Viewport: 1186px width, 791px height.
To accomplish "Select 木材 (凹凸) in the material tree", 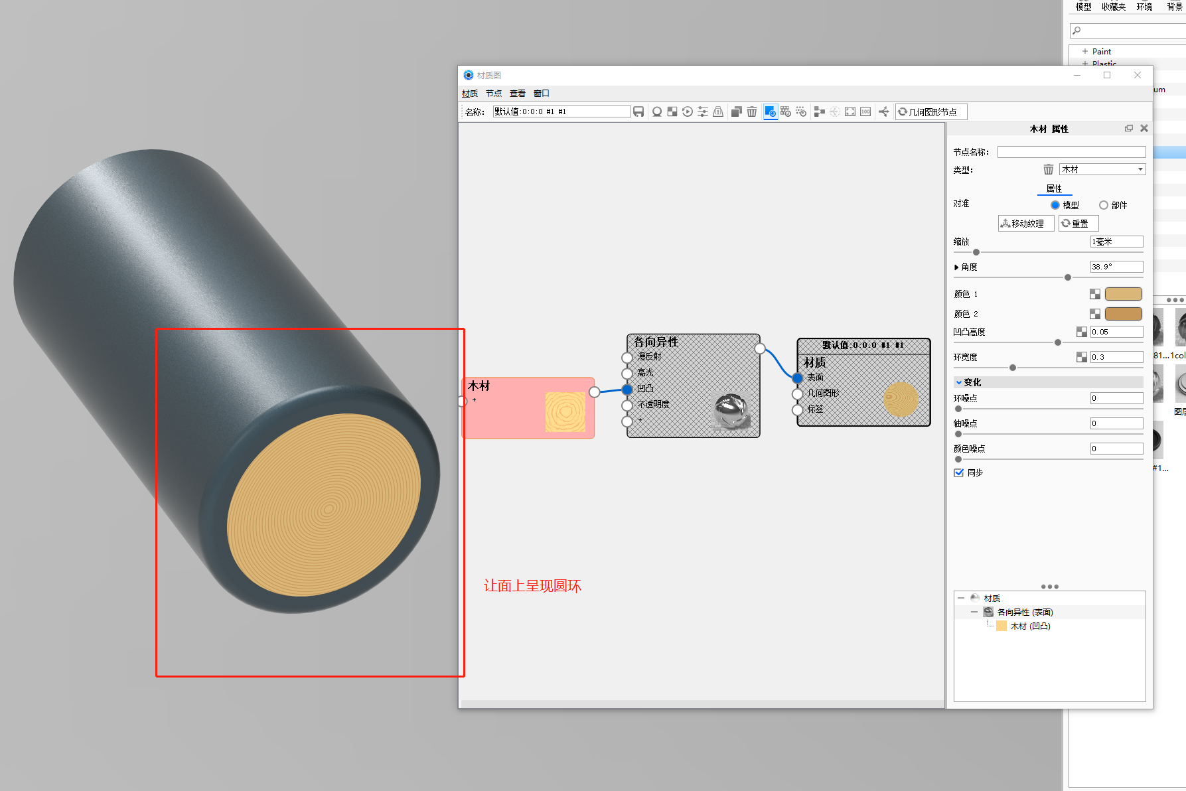I will coord(1030,626).
